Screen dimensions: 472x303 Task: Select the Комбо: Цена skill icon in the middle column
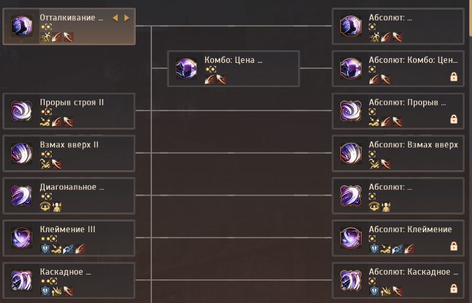tap(186, 69)
